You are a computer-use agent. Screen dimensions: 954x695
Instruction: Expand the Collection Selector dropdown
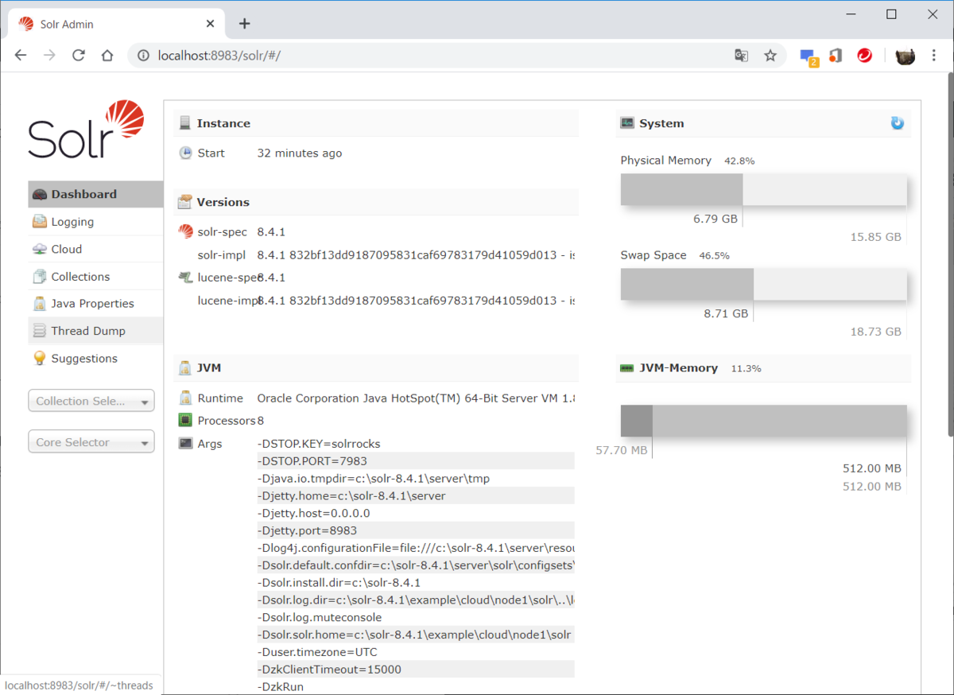click(91, 401)
